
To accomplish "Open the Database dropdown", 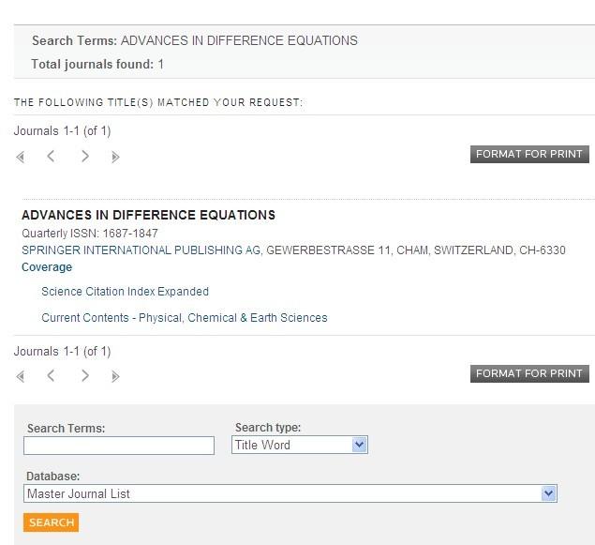I will coord(290,493).
